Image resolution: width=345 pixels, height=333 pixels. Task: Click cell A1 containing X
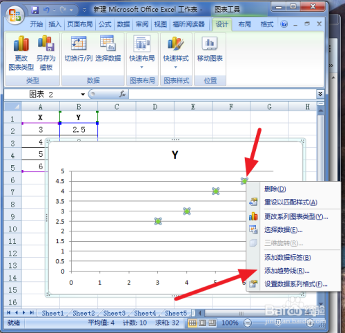(41, 117)
